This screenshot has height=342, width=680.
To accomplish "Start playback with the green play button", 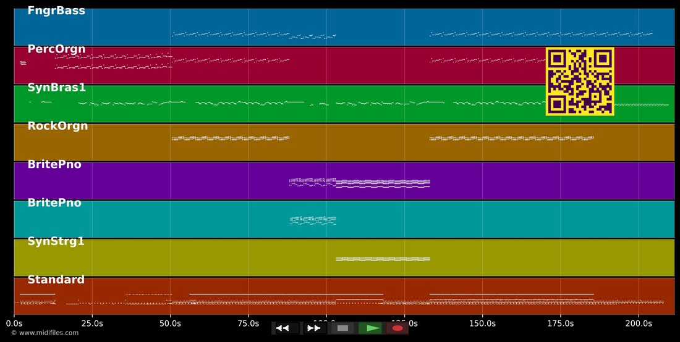I will pyautogui.click(x=371, y=328).
